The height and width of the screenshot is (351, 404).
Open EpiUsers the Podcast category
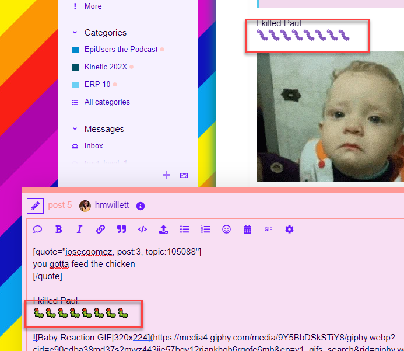pos(121,49)
